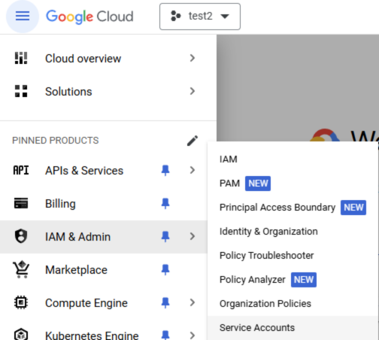Screen dimensions: 379x340
Task: Expand the IAM & Admin submenu chevron
Action: [x=193, y=236]
